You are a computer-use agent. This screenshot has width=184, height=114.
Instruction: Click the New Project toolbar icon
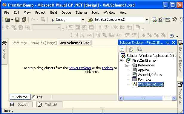(x=7, y=20)
